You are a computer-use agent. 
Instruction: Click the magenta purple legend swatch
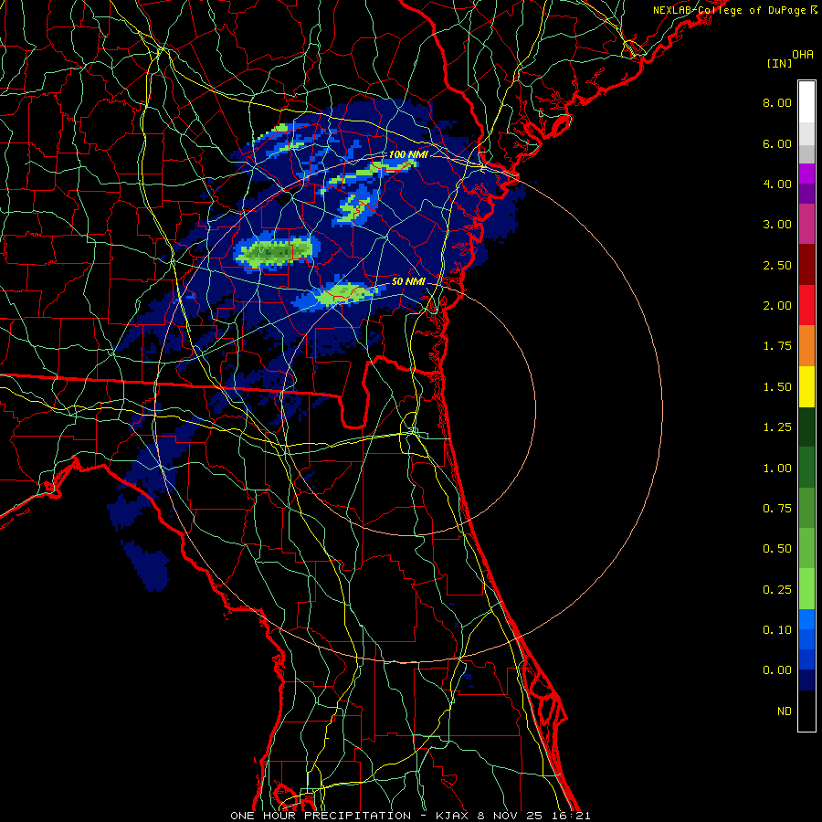tap(806, 174)
